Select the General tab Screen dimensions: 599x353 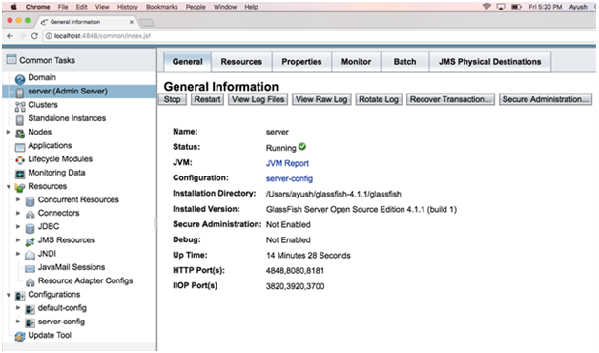coord(187,62)
